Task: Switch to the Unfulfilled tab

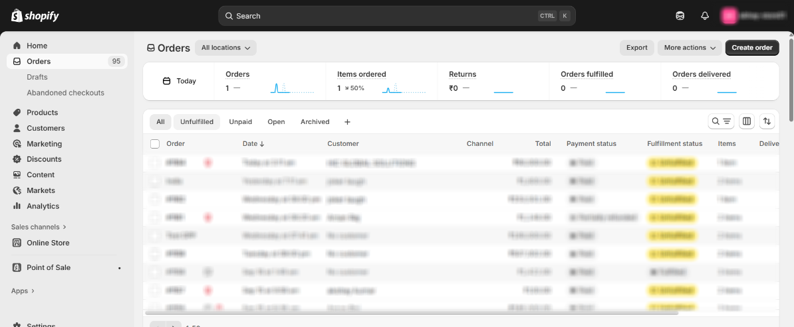Action: (197, 122)
